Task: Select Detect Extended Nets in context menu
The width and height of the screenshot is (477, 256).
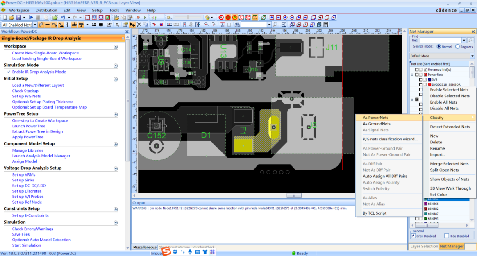Action: [450, 127]
